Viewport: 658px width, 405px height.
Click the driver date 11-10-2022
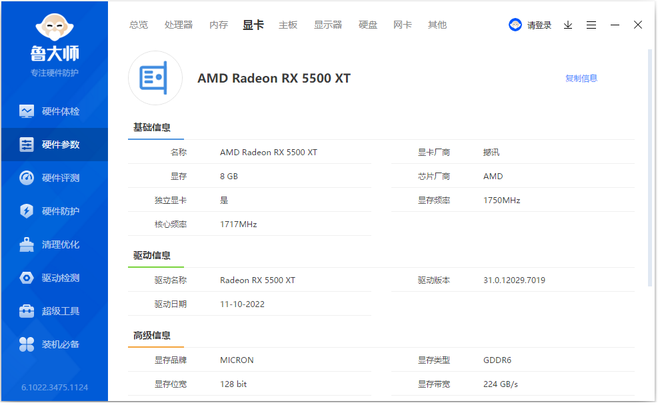[x=243, y=304]
